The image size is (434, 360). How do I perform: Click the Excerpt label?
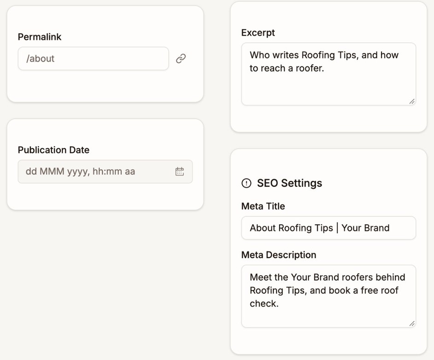(x=258, y=33)
